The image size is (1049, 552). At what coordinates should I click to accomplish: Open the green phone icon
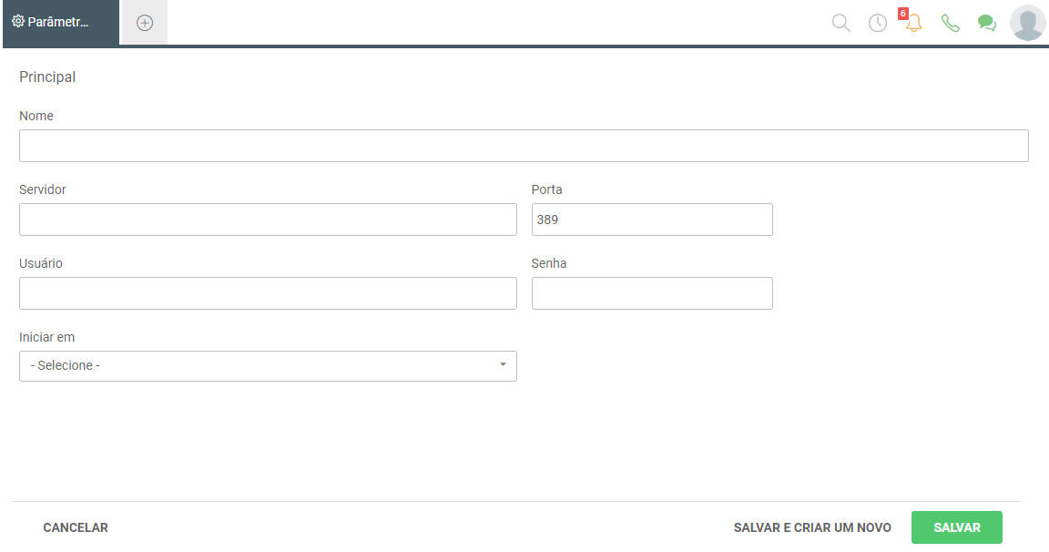(950, 23)
